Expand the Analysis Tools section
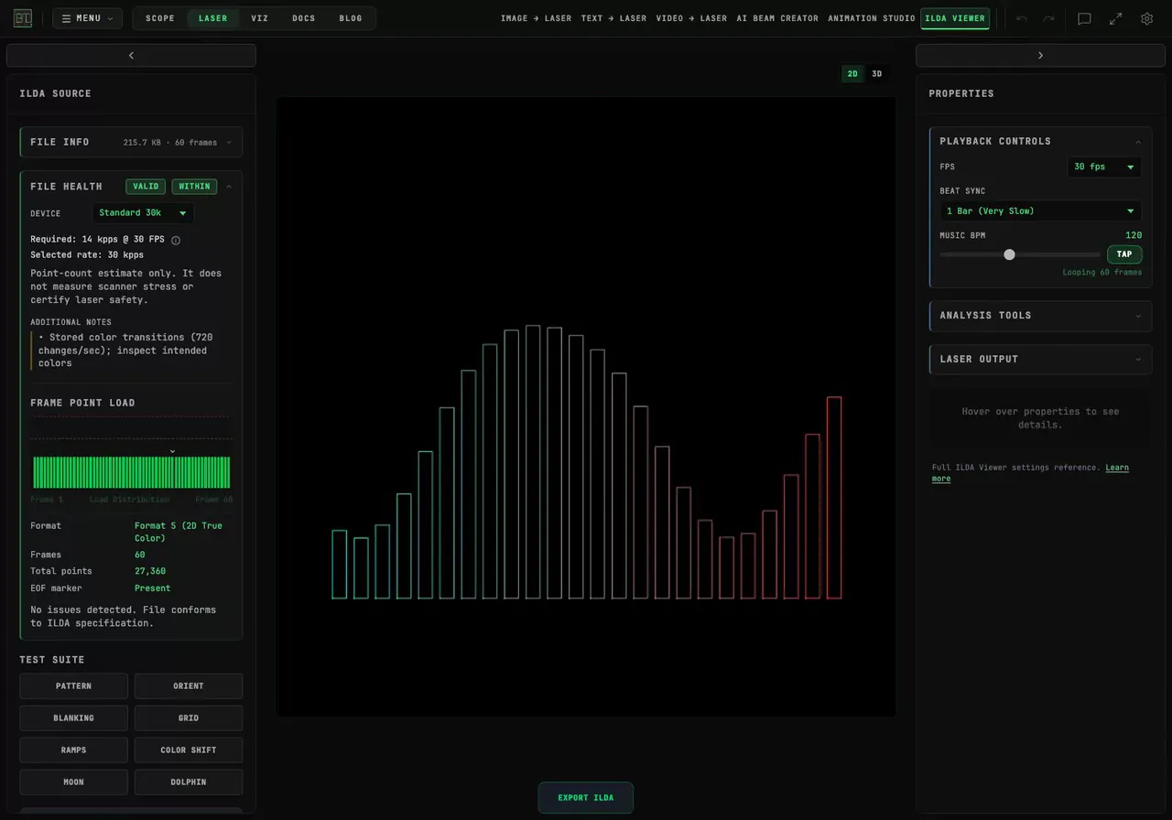 (x=1040, y=316)
